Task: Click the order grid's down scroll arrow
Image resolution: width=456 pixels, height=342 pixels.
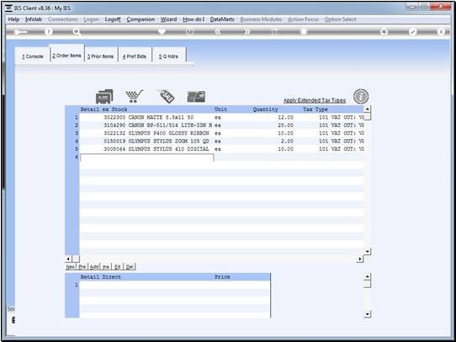Action: 367,252
